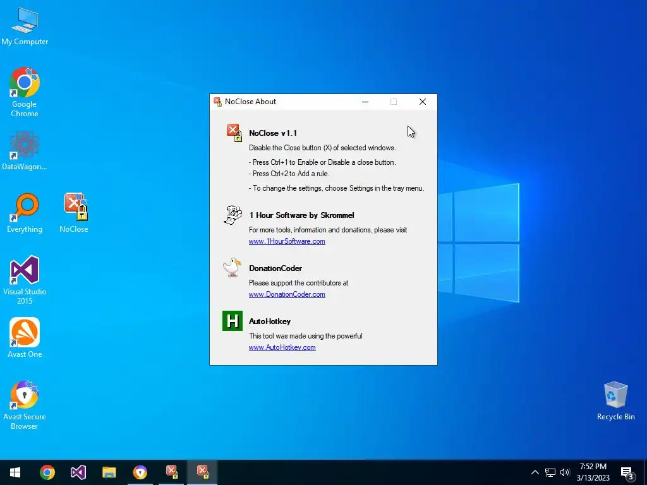
Task: Visit the www.AutoHotkey.com link
Action: (x=282, y=347)
